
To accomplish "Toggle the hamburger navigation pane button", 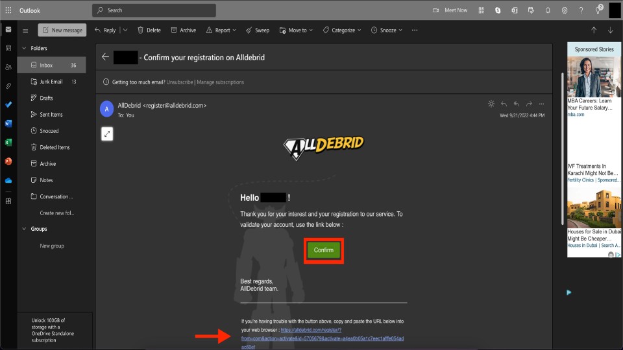I will click(x=25, y=30).
